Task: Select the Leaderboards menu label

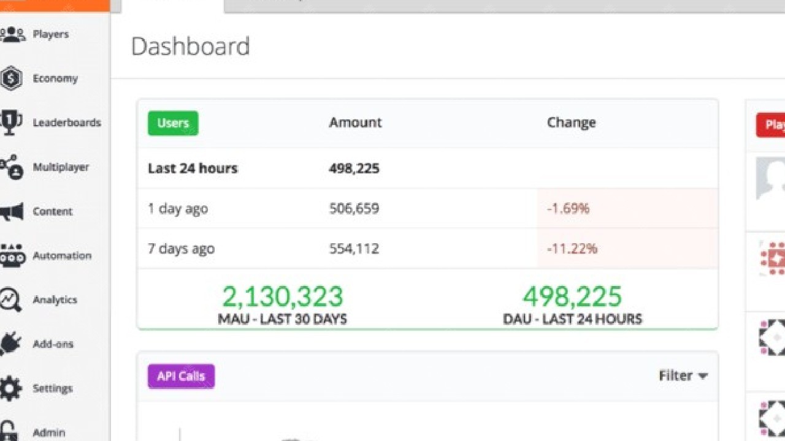Action: coord(66,123)
